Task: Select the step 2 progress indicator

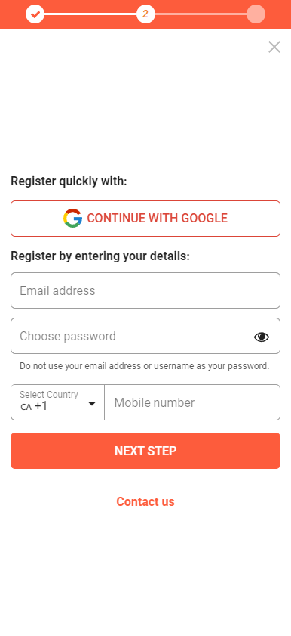Action: pos(145,14)
